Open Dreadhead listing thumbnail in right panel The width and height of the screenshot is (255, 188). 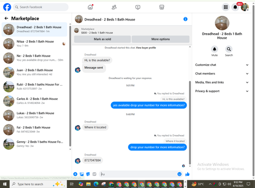click(222, 23)
